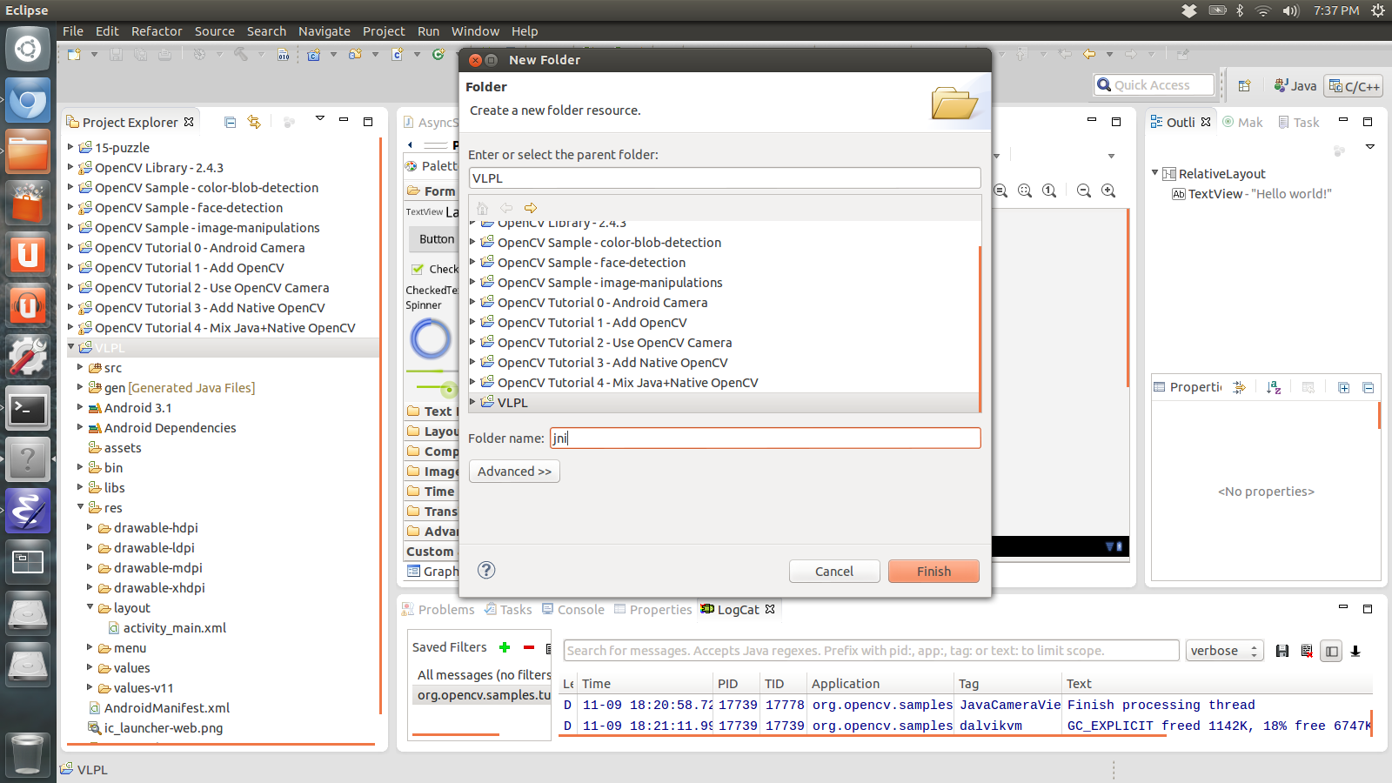Click the back arrow in folder tree toolbar

(x=506, y=208)
